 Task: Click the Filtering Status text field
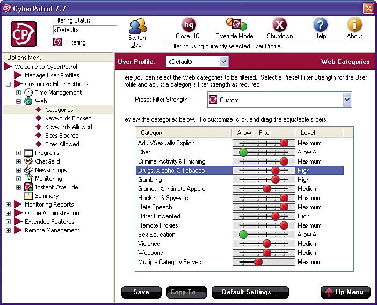[85, 30]
